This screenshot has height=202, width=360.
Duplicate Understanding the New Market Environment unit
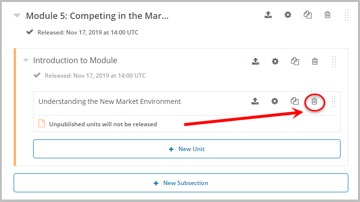(x=294, y=101)
